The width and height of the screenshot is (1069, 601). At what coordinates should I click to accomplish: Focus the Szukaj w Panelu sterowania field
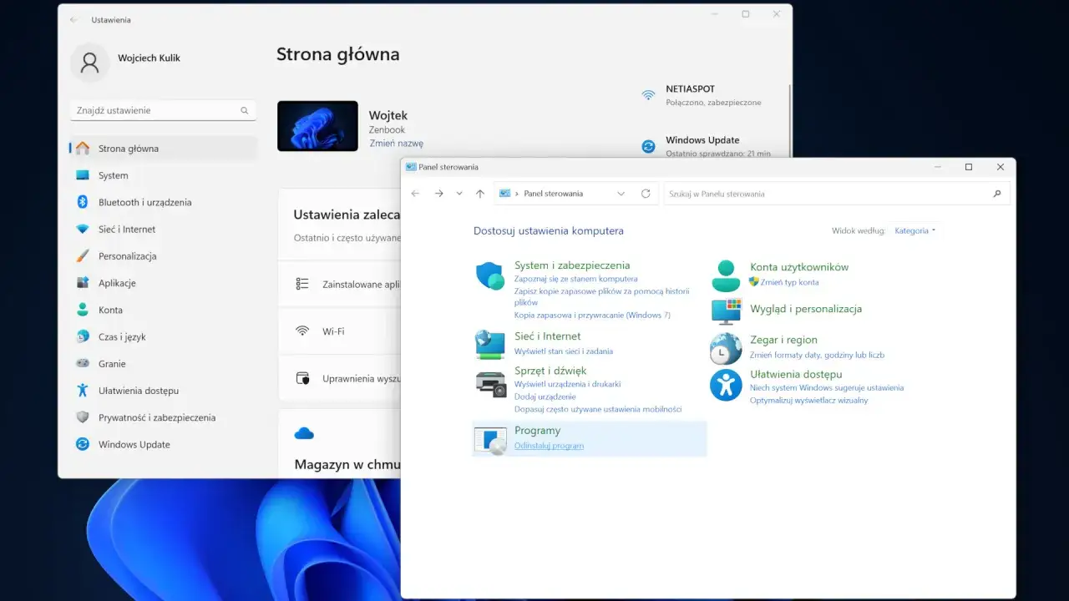point(837,194)
